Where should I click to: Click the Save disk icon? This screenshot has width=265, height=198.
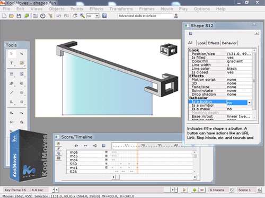click(19, 16)
